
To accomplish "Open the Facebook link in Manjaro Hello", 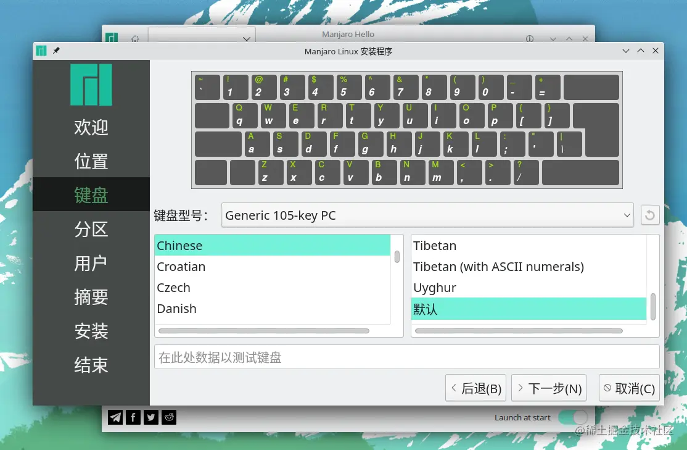I will pyautogui.click(x=133, y=417).
